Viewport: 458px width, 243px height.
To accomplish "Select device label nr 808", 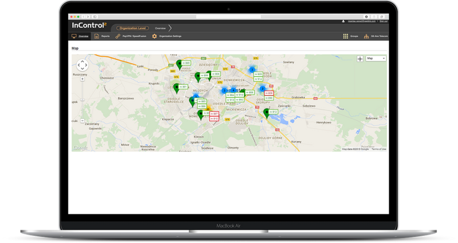I will point(250,93).
